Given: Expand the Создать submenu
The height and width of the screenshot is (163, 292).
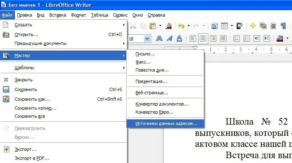Looking at the screenshot, I should coord(63,25).
